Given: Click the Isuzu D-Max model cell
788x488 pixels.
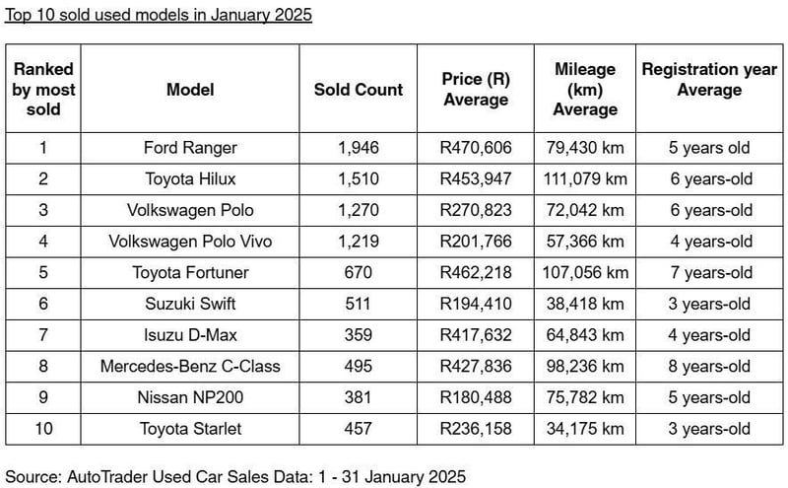Looking at the screenshot, I should pyautogui.click(x=190, y=335).
